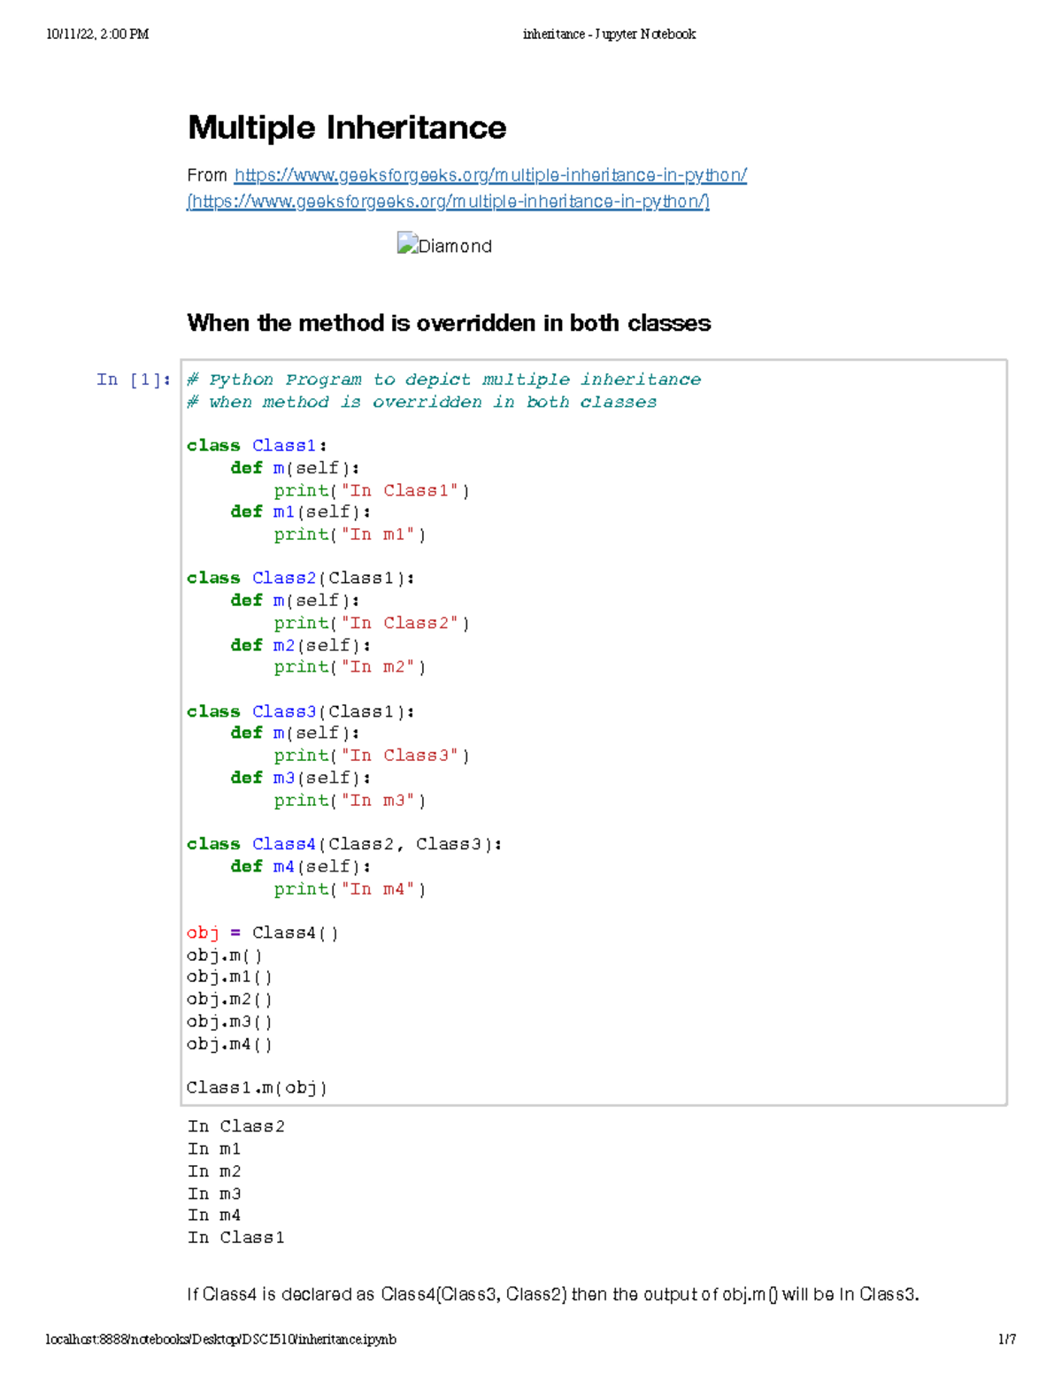Open the parenthesized geeksforgeeks URL link
This screenshot has width=1062, height=1374.
coord(448,202)
